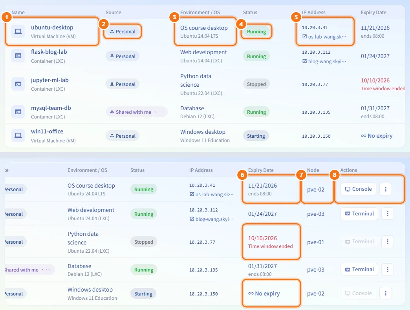Image resolution: width=410 pixels, height=310 pixels.
Task: Select the flask-blog-lab instance name
Action: [49, 52]
